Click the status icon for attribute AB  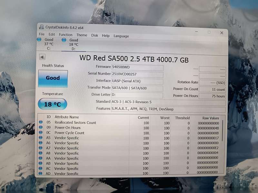(41, 163)
